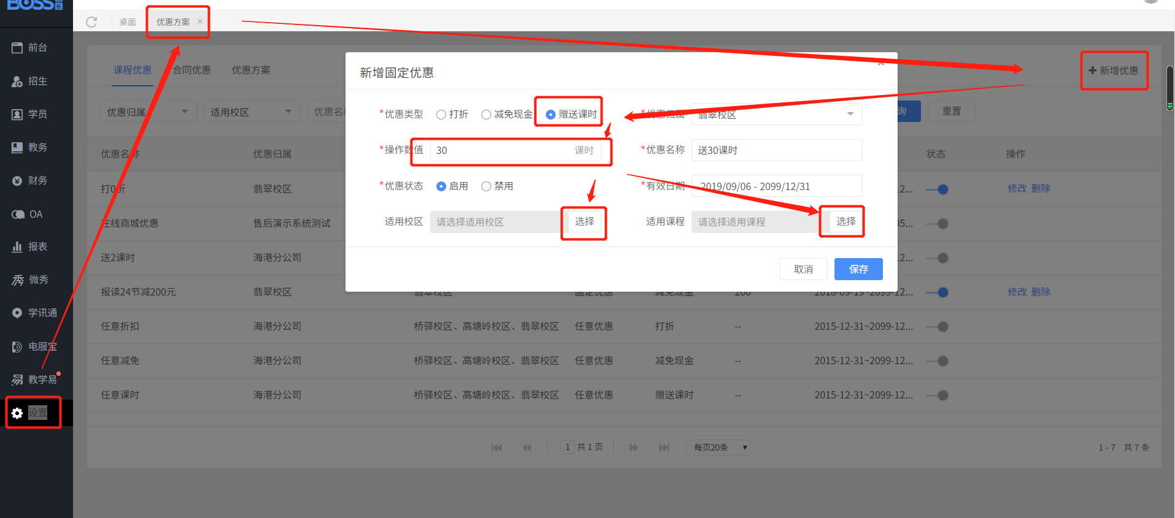Open the 学讯通 sidebar icon
The image size is (1175, 518).
coord(17,313)
